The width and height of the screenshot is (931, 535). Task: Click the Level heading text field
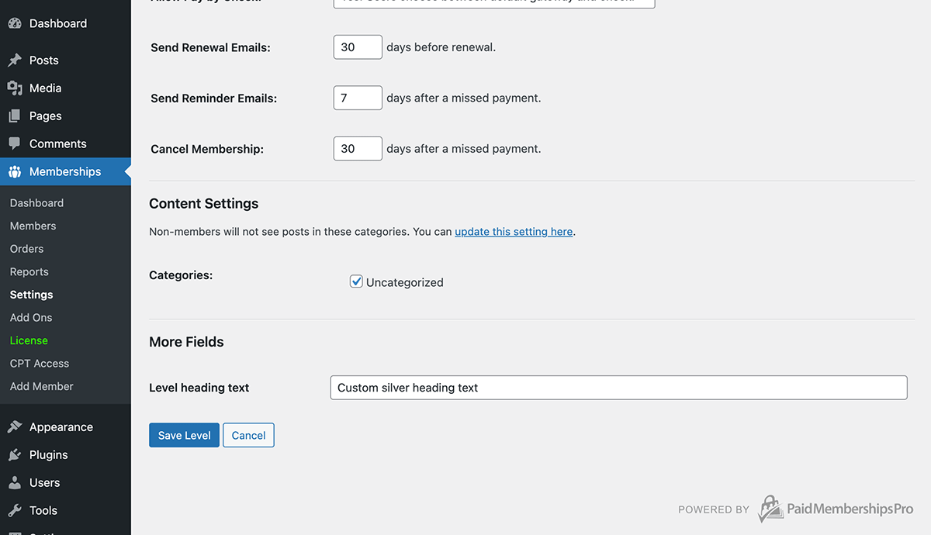(x=618, y=388)
